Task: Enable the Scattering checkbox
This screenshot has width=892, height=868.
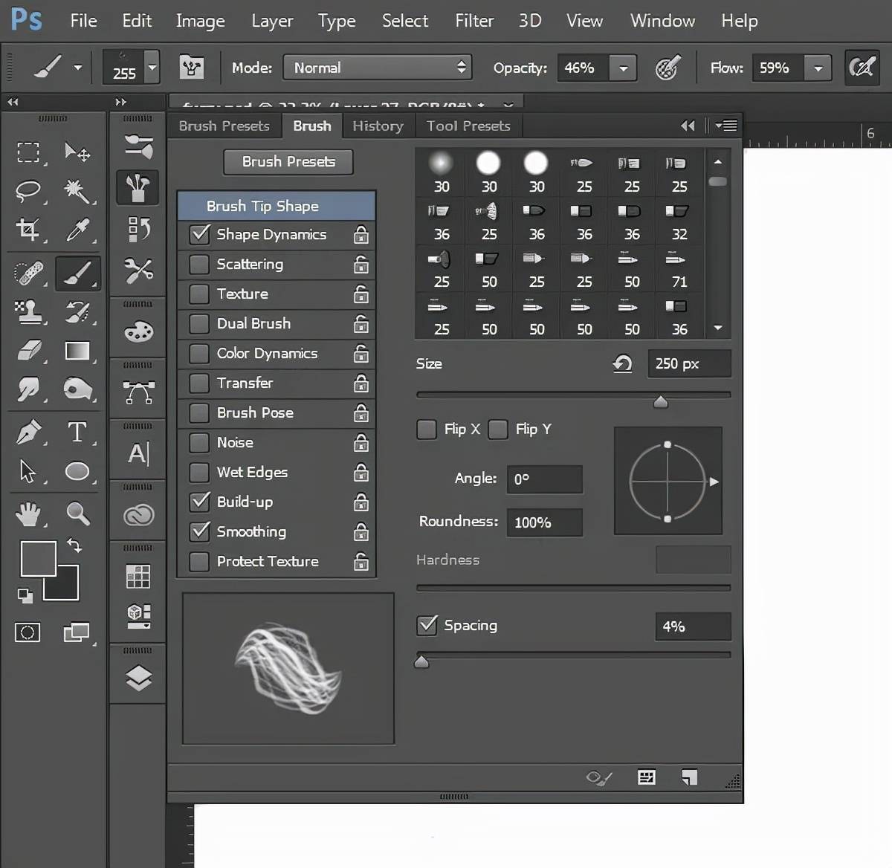Action: (199, 265)
